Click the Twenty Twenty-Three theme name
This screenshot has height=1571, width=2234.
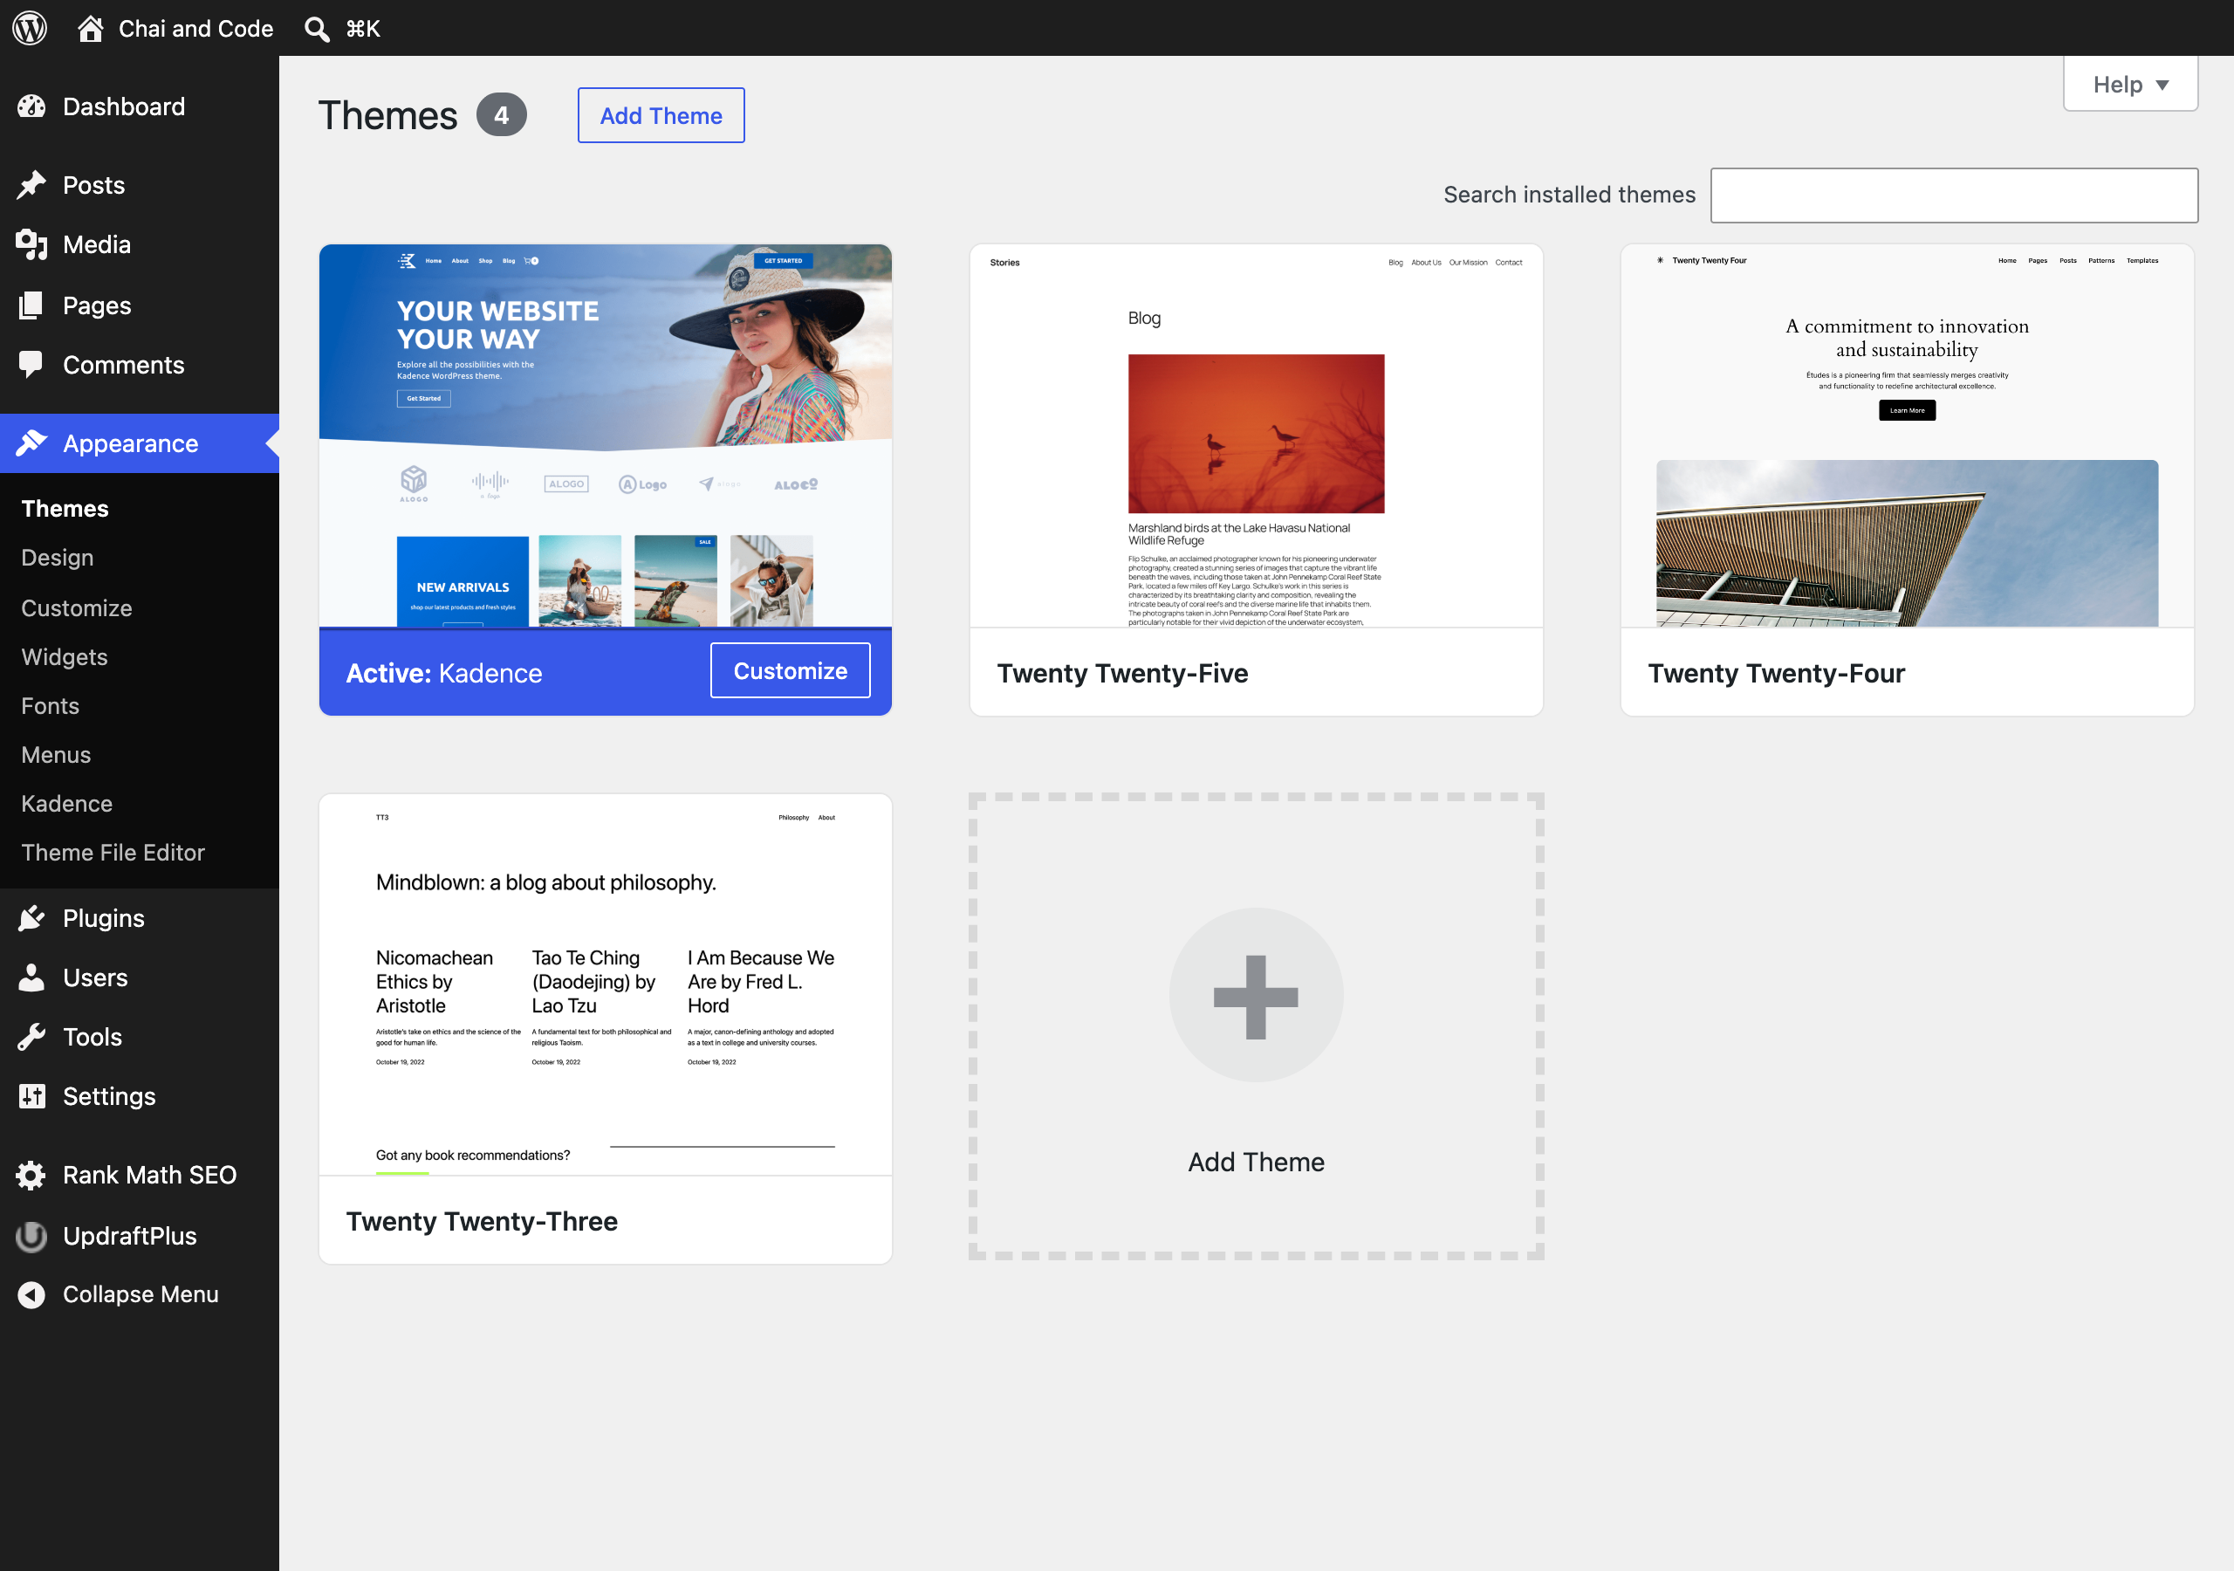tap(482, 1221)
